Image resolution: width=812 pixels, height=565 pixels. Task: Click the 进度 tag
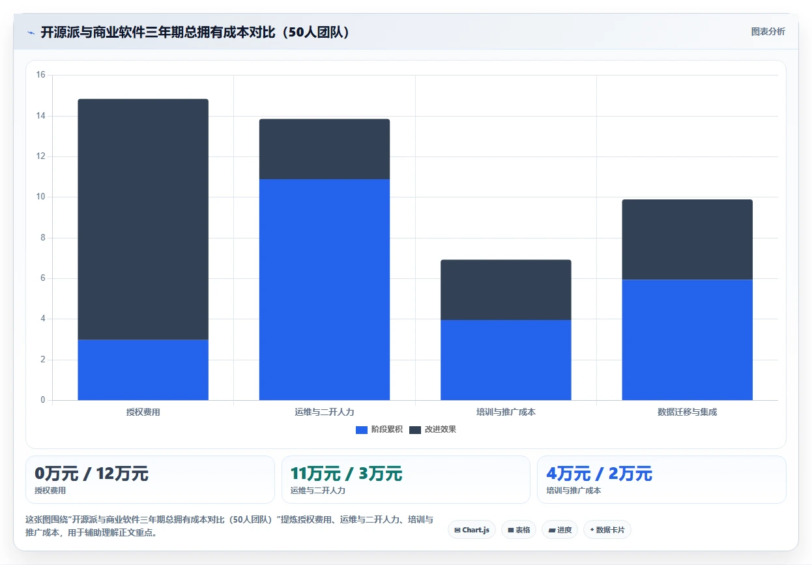click(x=560, y=530)
